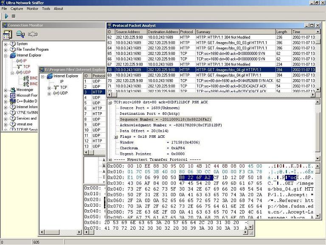
Task: Select packet row 65 TCP SYN
Action: 211,54
